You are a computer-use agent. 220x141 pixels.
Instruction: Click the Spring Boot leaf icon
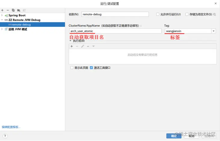click(x=6, y=15)
